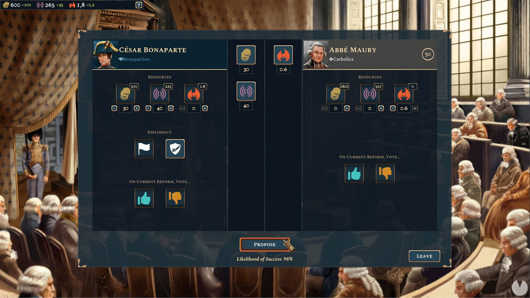Choose thumbs up vote for César Bonaparte

144,198
